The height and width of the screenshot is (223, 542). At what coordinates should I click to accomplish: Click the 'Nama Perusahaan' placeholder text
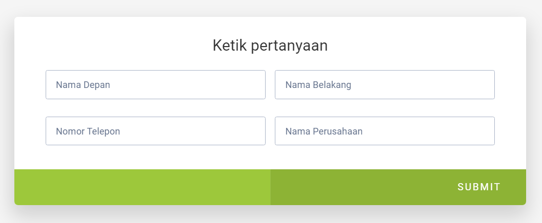(324, 131)
